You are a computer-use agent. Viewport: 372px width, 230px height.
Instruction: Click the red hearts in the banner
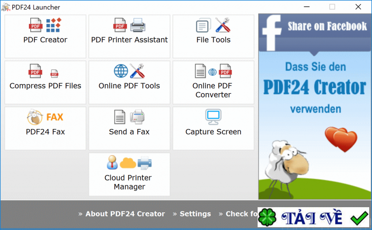[341, 139]
